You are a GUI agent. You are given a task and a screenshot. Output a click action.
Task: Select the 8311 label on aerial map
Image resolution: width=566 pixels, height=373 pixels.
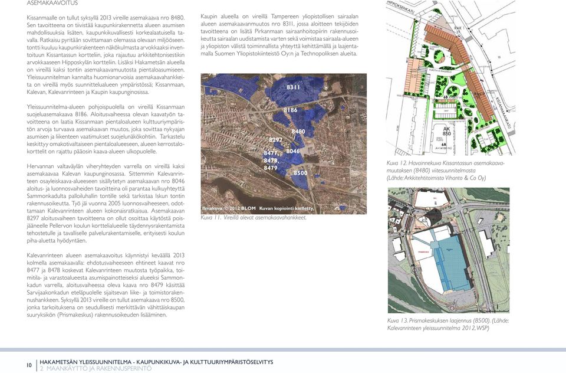pyautogui.click(x=294, y=87)
